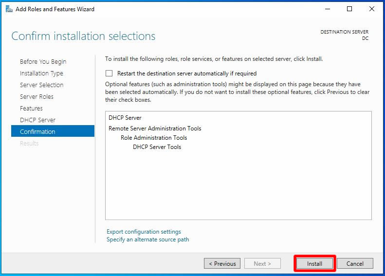Open Specify an alternate source path link

148,239
